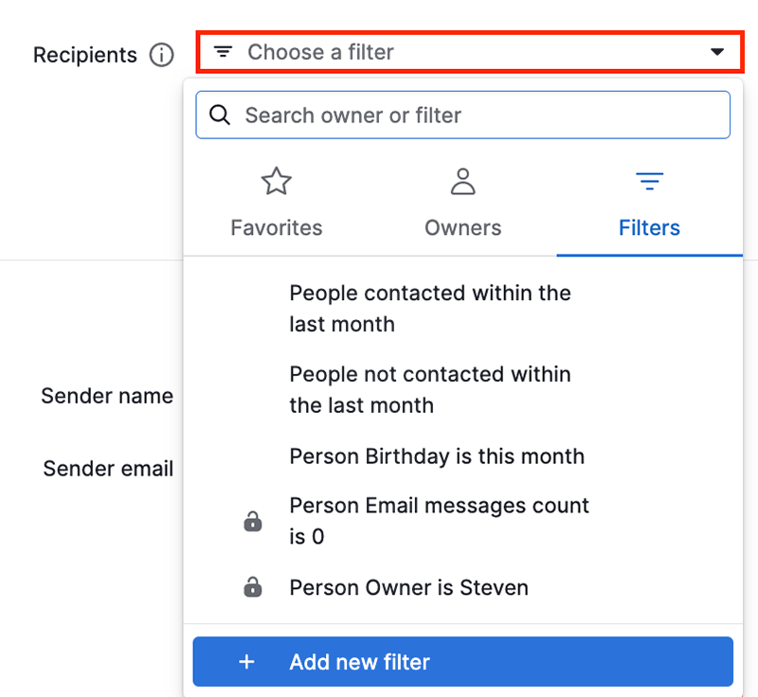The width and height of the screenshot is (758, 697).
Task: Select the star icon above Favorites
Action: coord(276,181)
